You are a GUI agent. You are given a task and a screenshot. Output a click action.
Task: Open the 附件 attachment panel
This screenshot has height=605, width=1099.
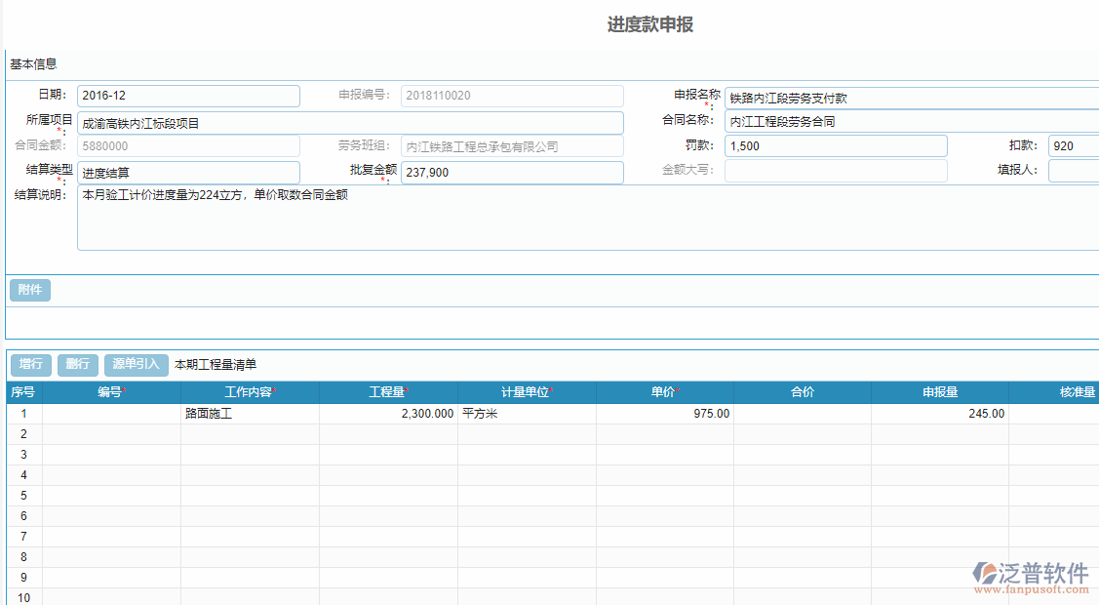29,290
